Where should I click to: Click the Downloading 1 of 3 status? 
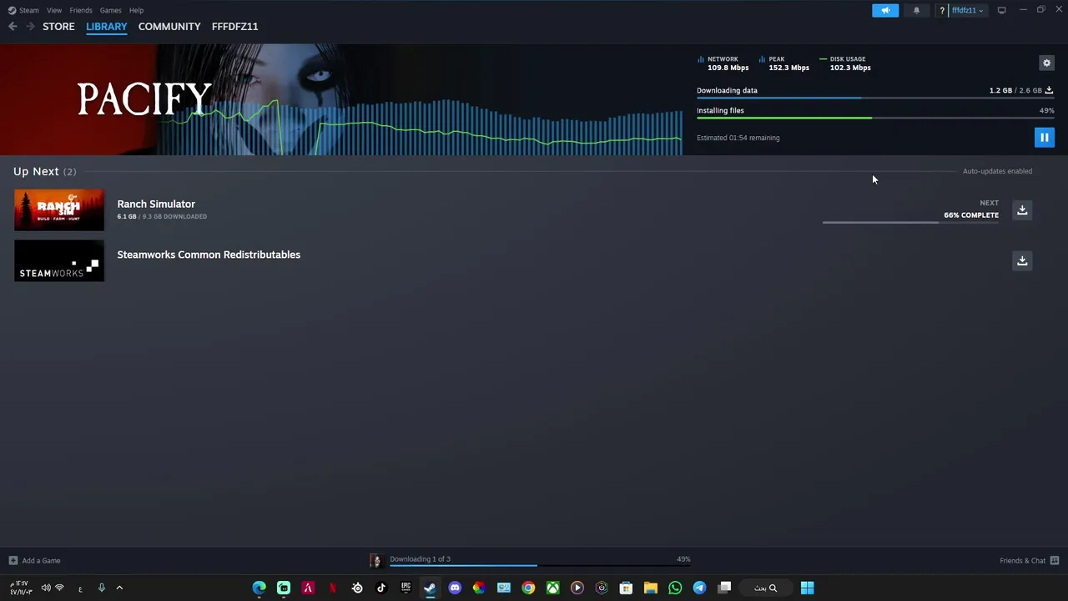tap(420, 559)
